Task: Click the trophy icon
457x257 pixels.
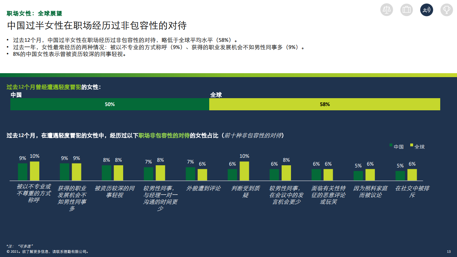Action: click(x=447, y=10)
